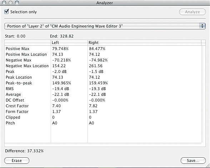Click the Left Negative Max Location 154.22
This screenshot has height=168, width=210.
tap(59, 66)
